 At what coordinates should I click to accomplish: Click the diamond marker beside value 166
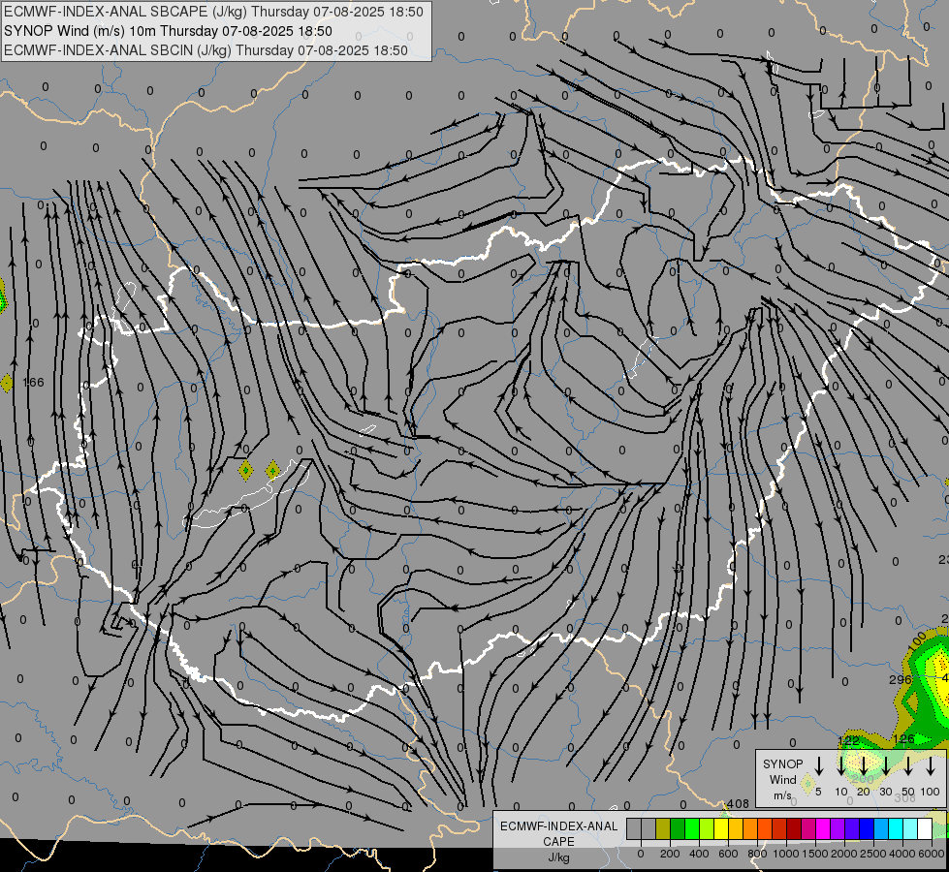(x=7, y=383)
